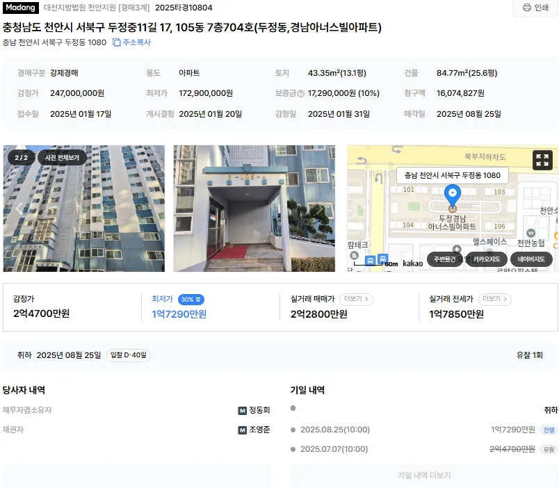Screen dimensions: 559x488
Task: Open 카카오지도 map
Action: (486, 259)
